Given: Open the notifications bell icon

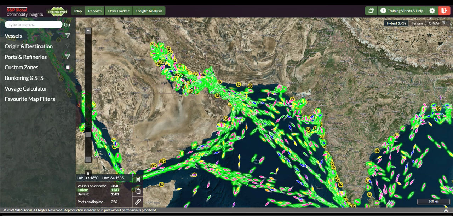Looking at the screenshot, I should tap(371, 11).
